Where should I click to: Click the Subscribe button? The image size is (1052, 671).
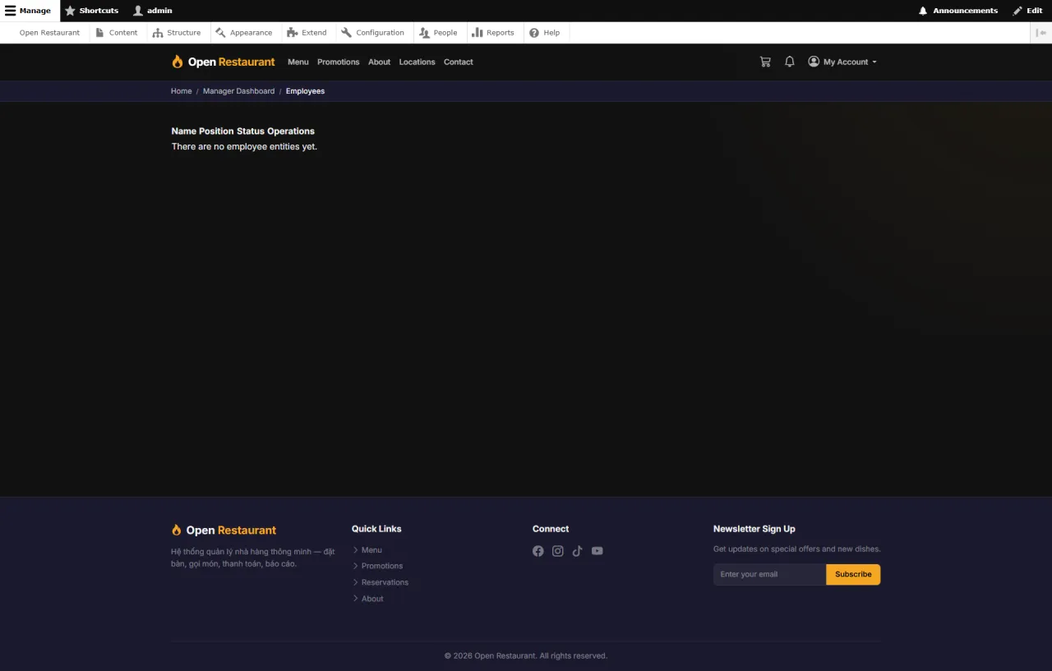853,574
